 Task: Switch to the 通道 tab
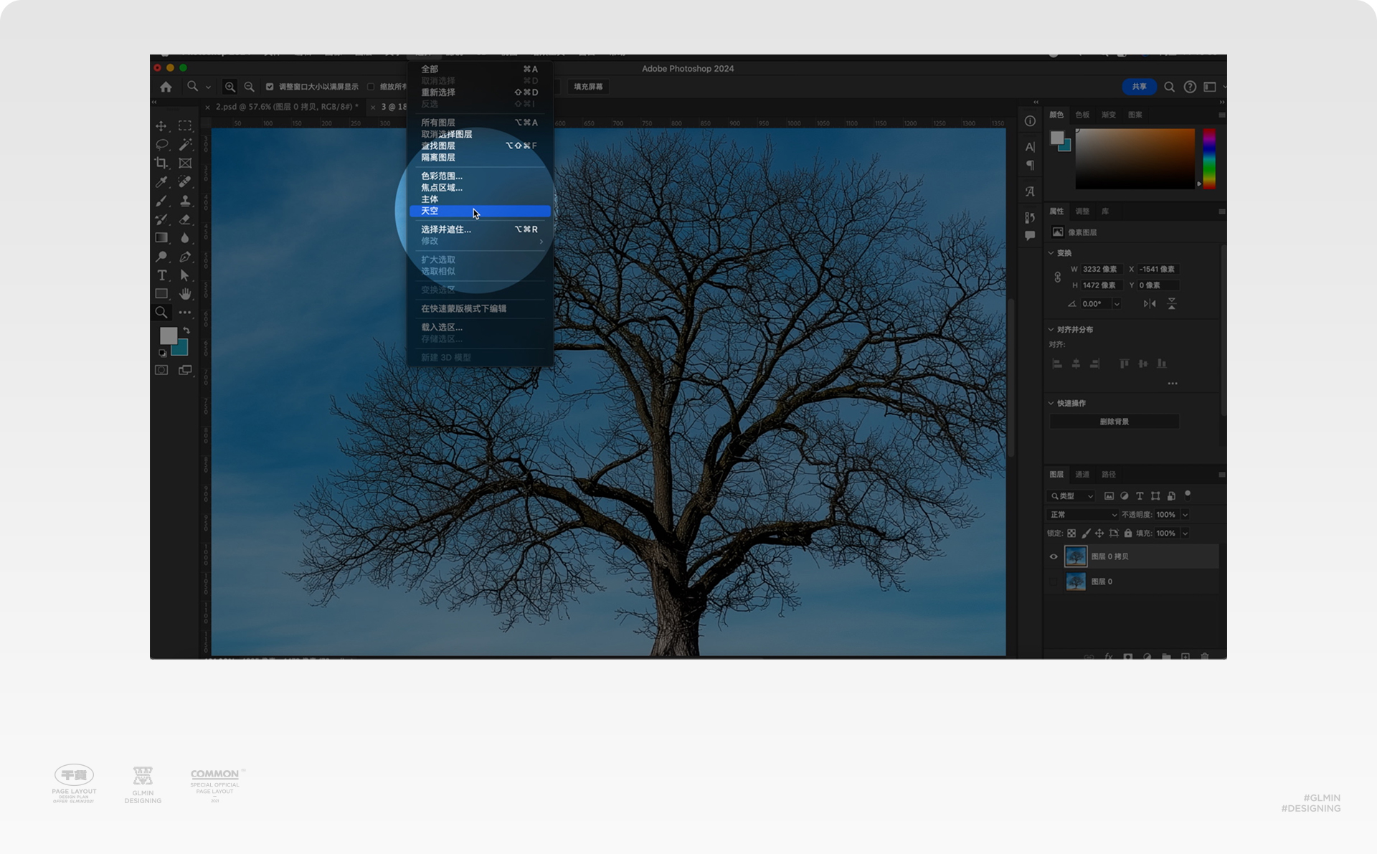(1082, 475)
